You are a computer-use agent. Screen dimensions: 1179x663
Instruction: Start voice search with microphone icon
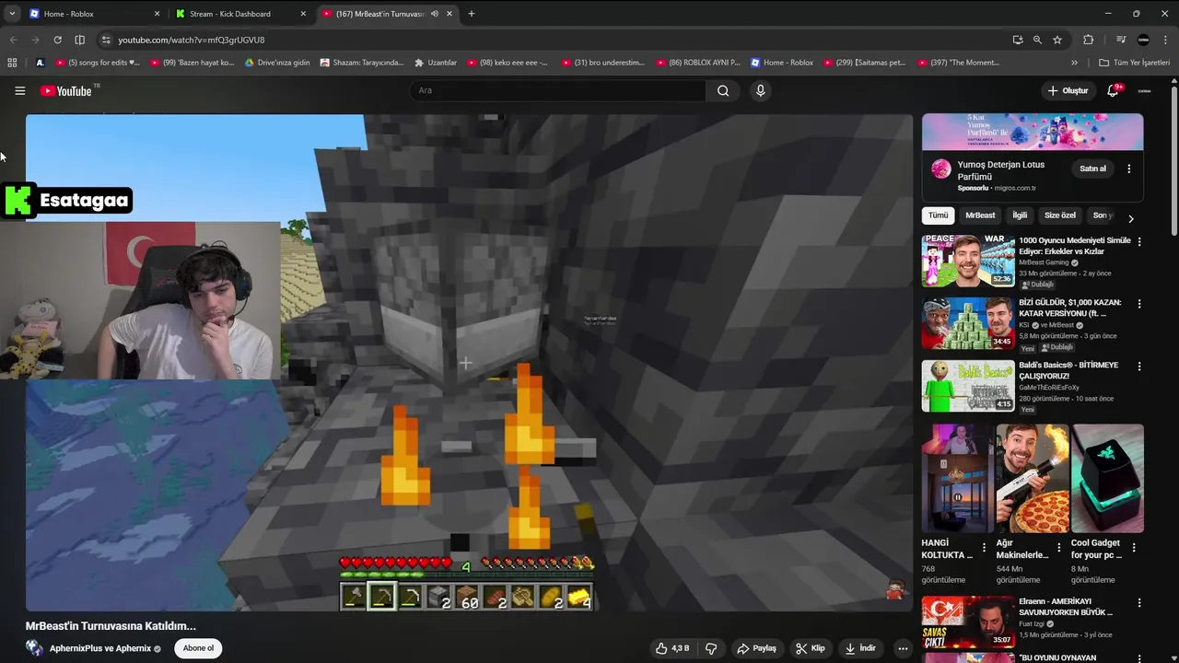coord(760,90)
